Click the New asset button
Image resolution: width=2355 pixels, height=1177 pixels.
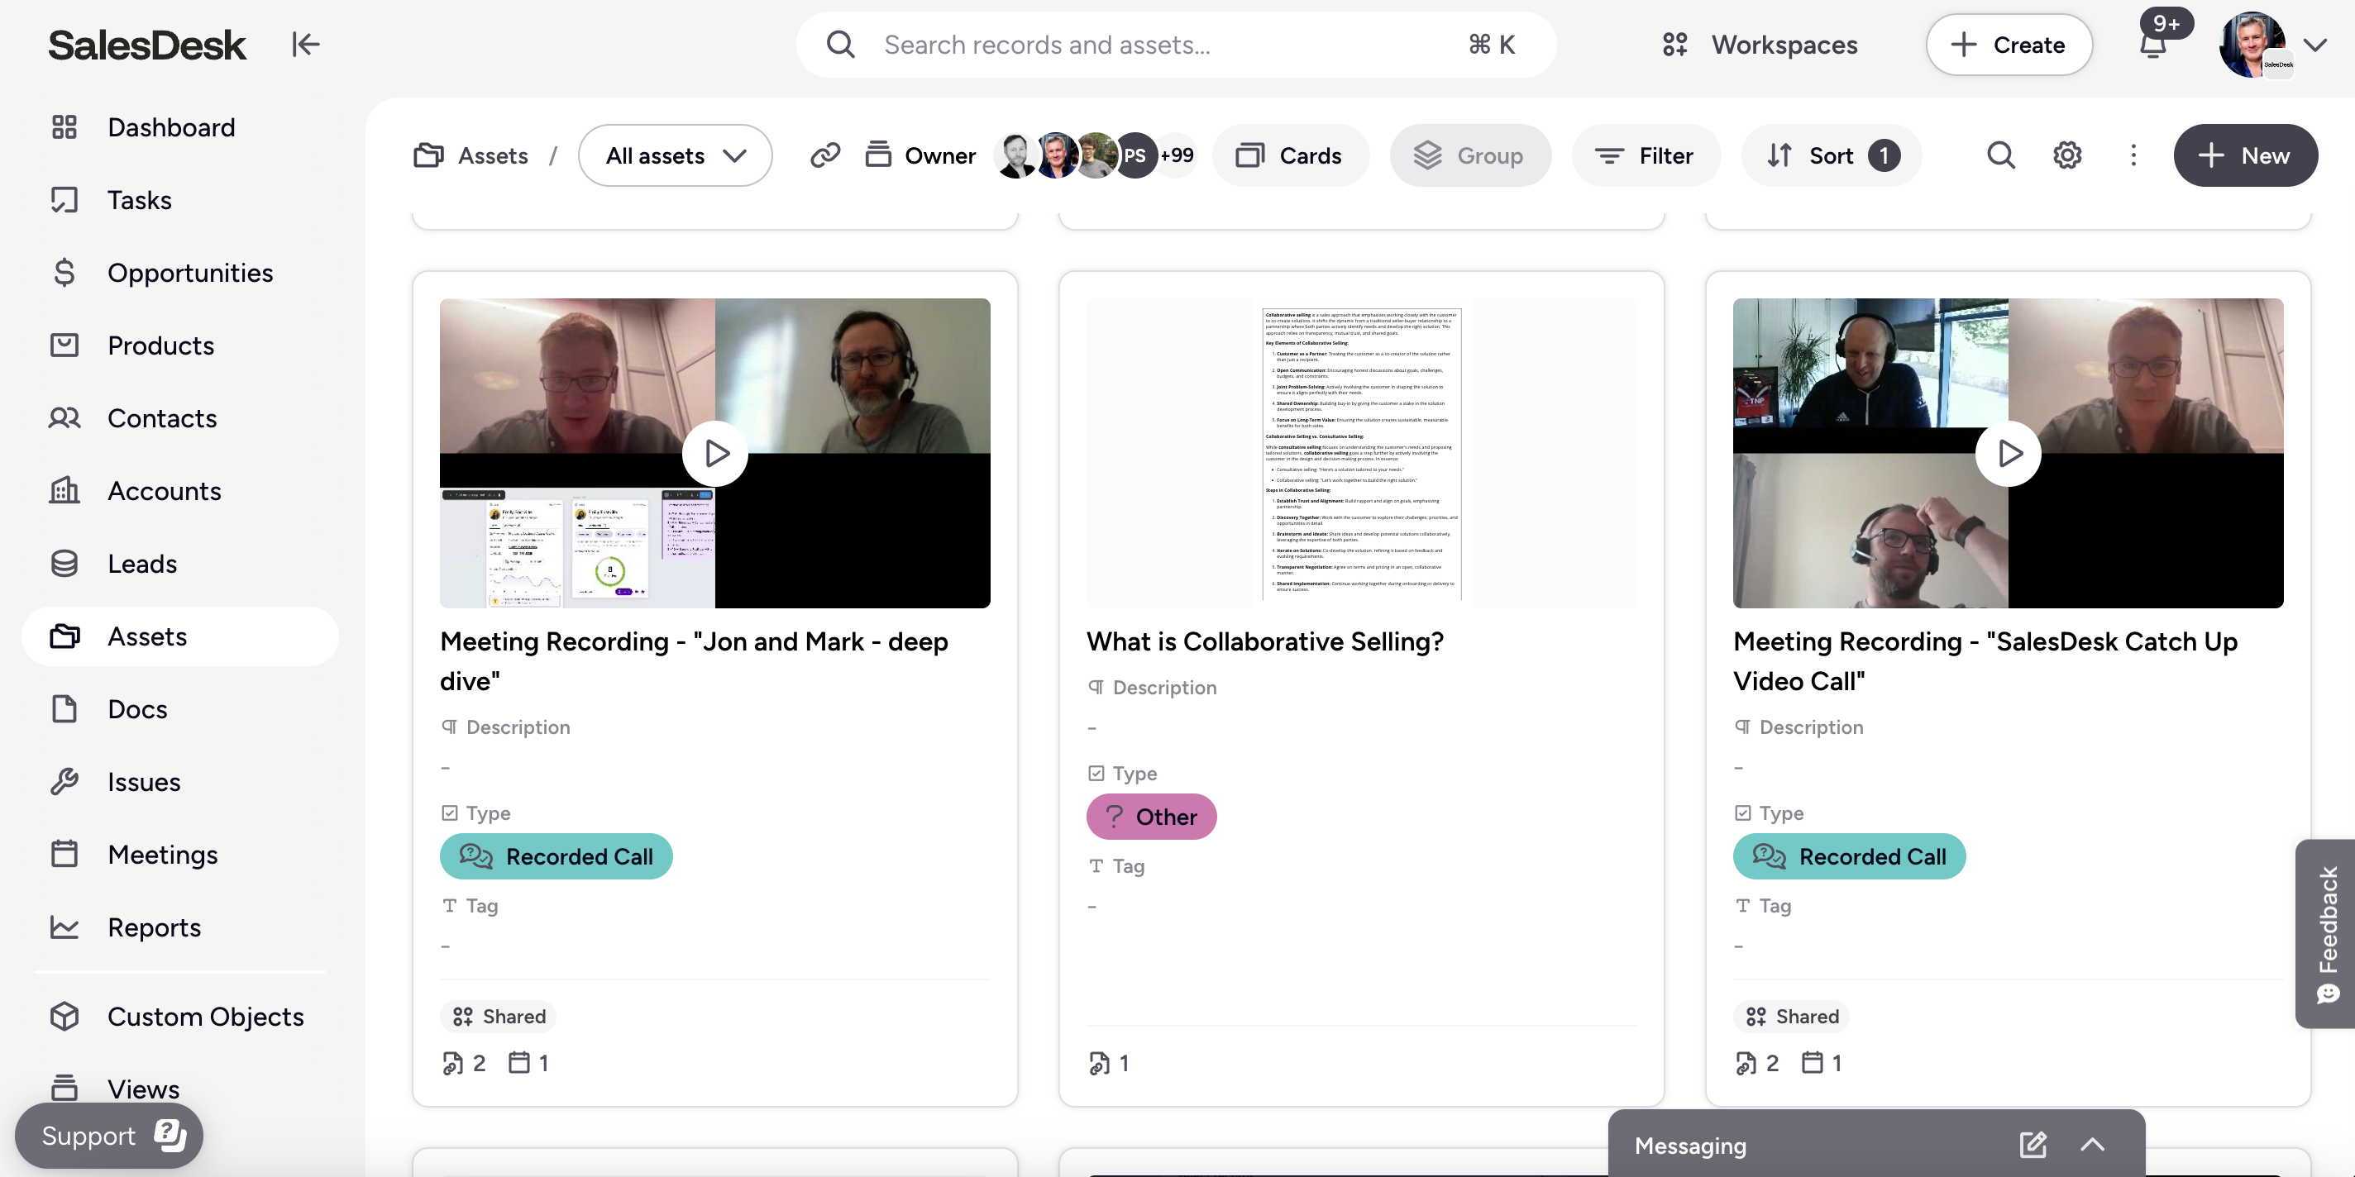click(2244, 155)
